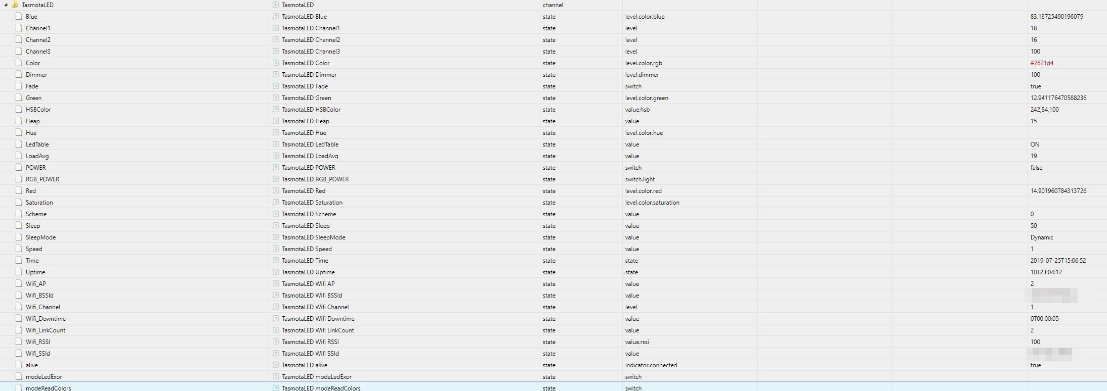The image size is (1107, 391).
Task: Click the name TasmotaLED modeLedExor
Action: (317, 376)
